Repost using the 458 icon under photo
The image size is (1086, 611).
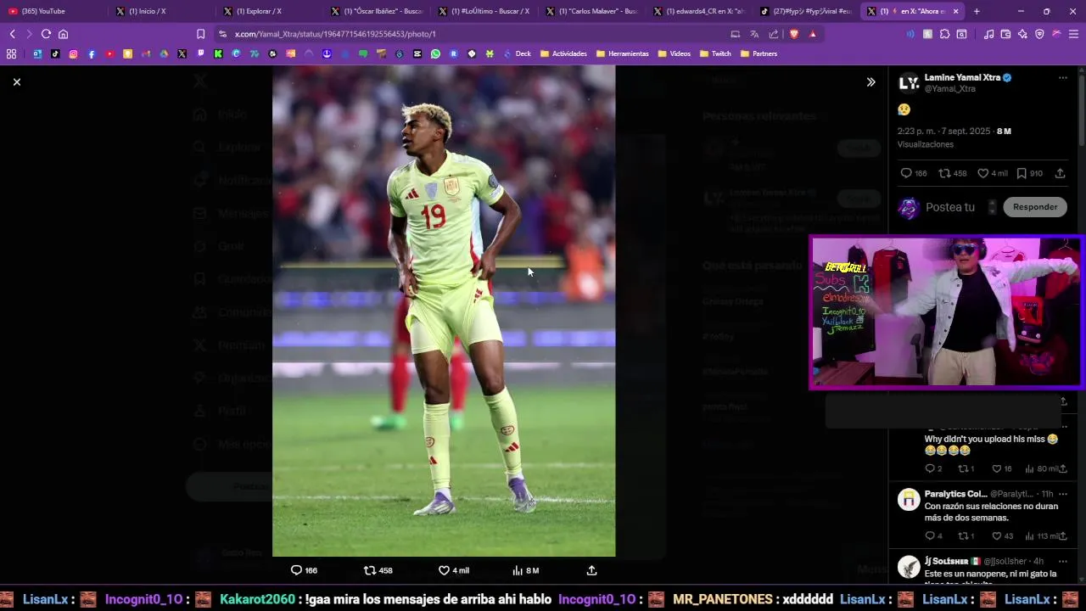click(378, 570)
